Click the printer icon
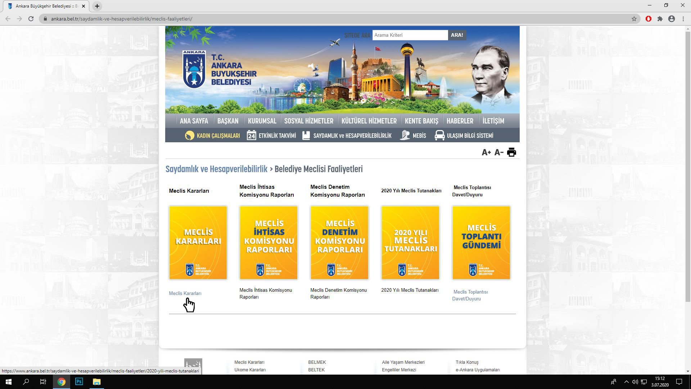This screenshot has height=389, width=691. 511,152
